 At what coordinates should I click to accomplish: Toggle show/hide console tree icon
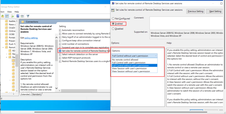click(x=7, y=16)
